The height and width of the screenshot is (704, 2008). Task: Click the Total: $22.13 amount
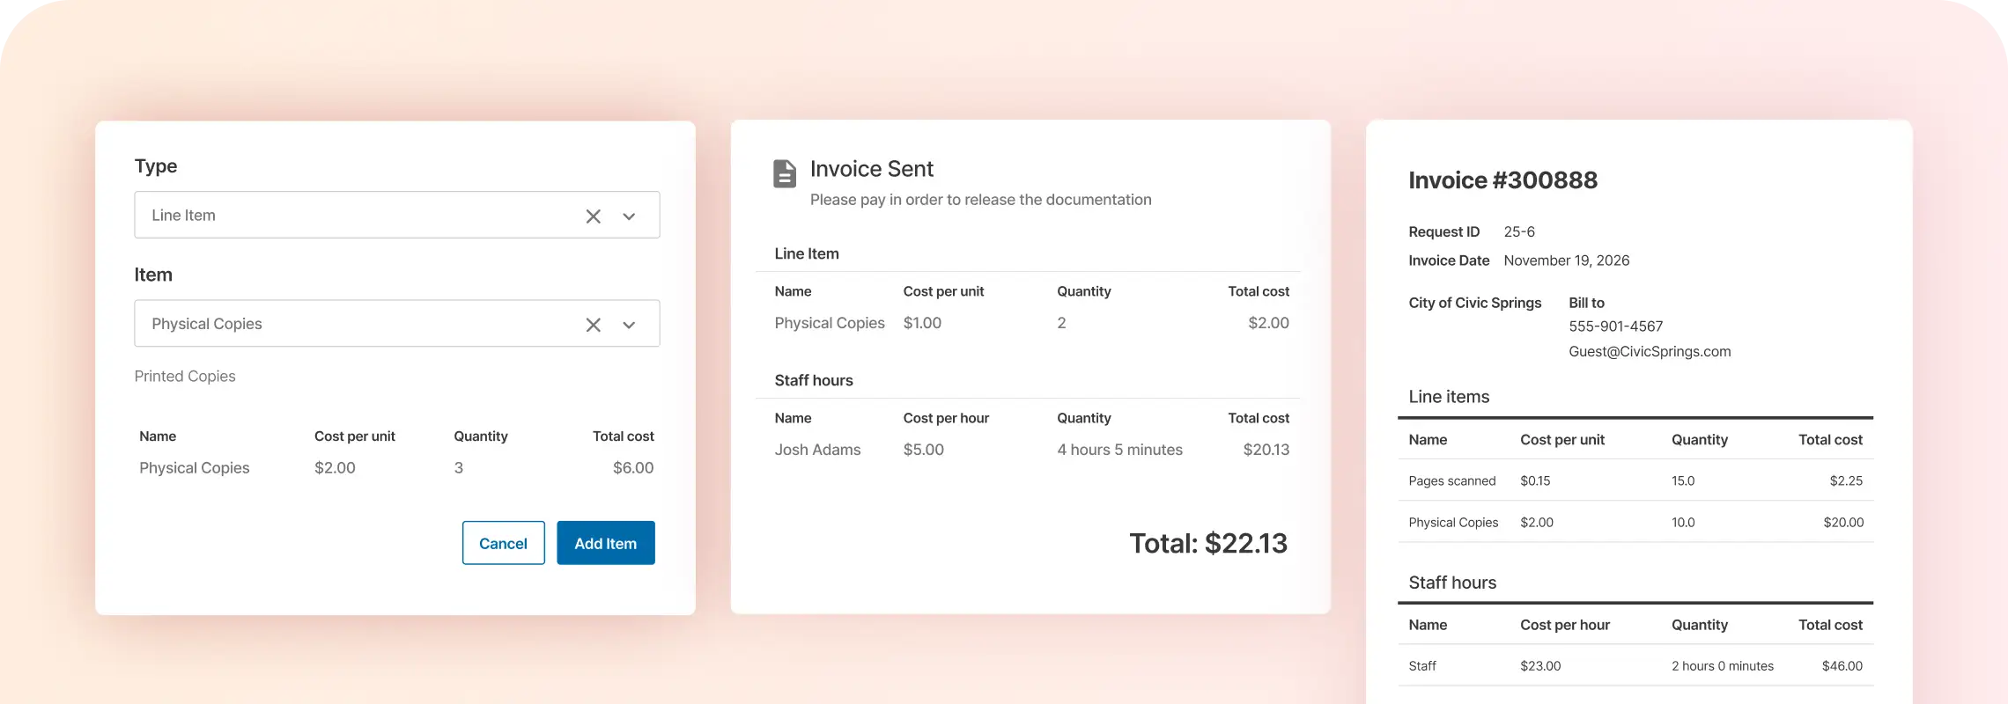coord(1207,543)
